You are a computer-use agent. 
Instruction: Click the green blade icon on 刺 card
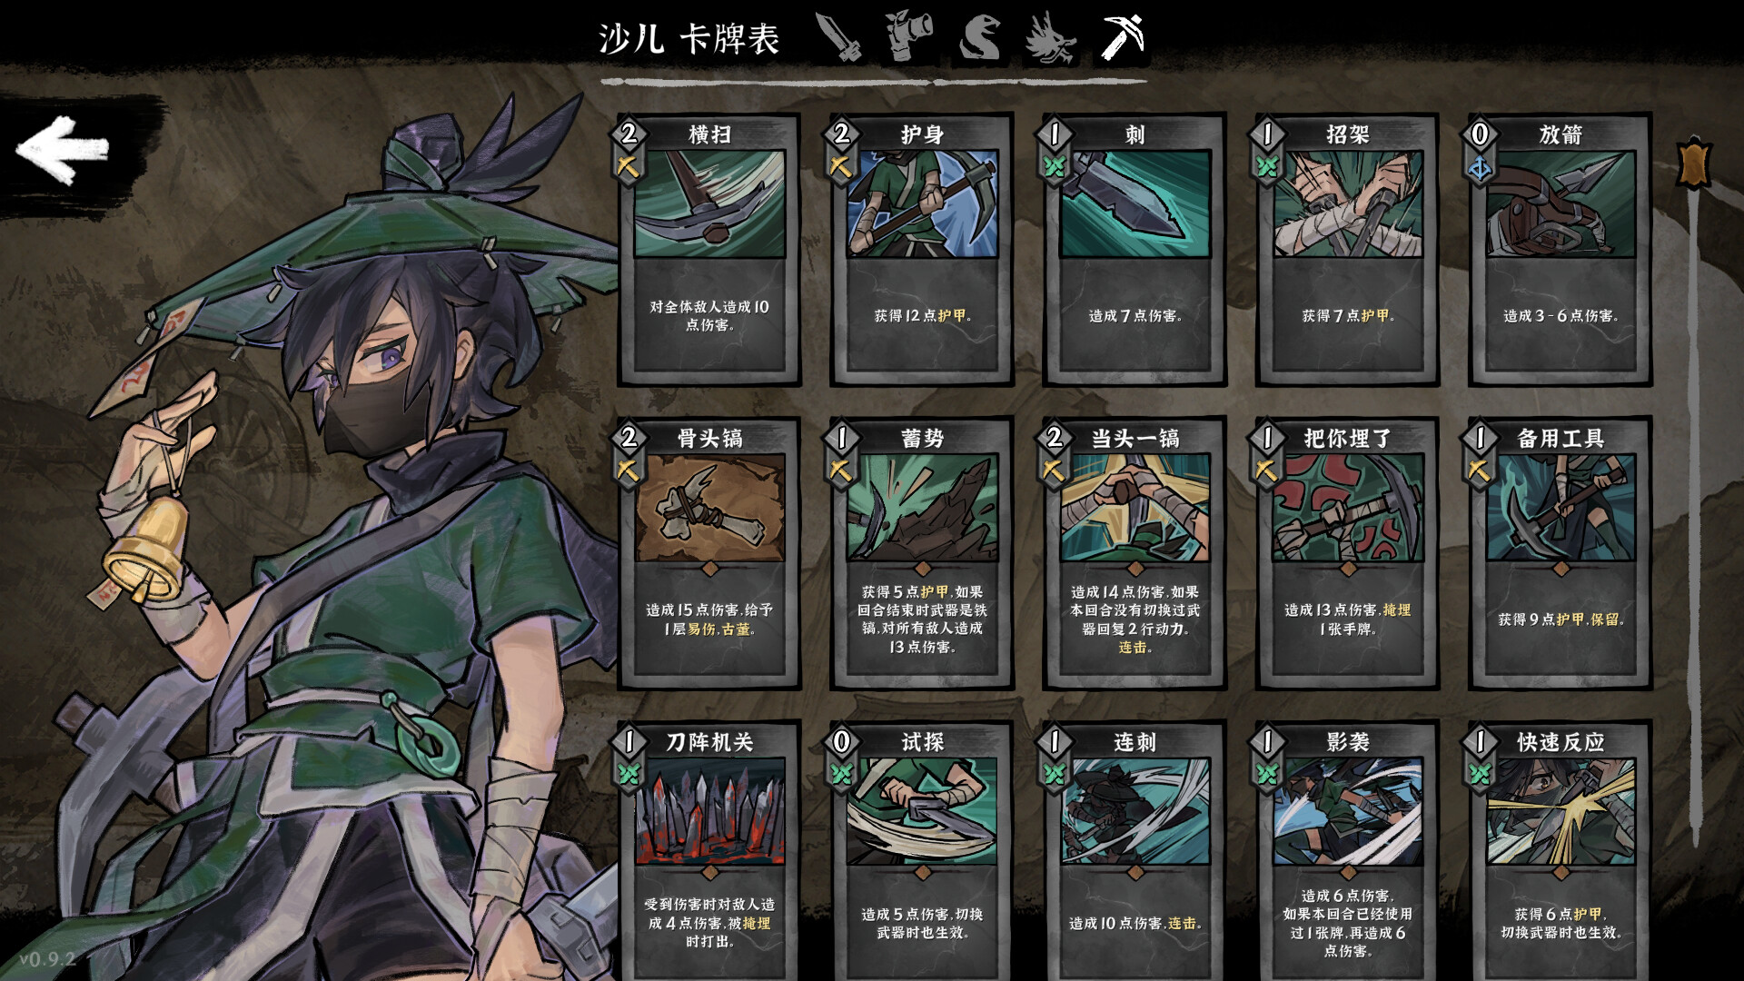(x=1054, y=167)
